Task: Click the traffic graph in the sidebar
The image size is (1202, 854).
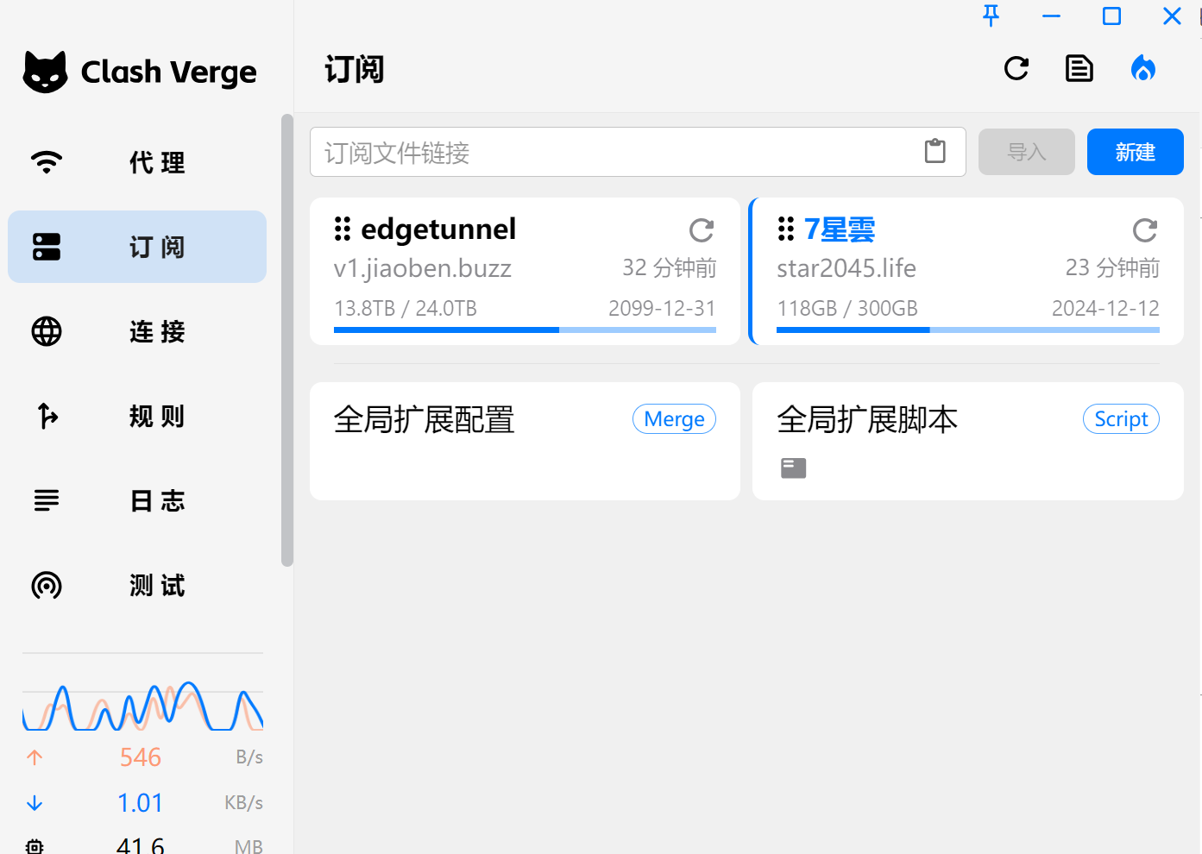Action: click(142, 705)
